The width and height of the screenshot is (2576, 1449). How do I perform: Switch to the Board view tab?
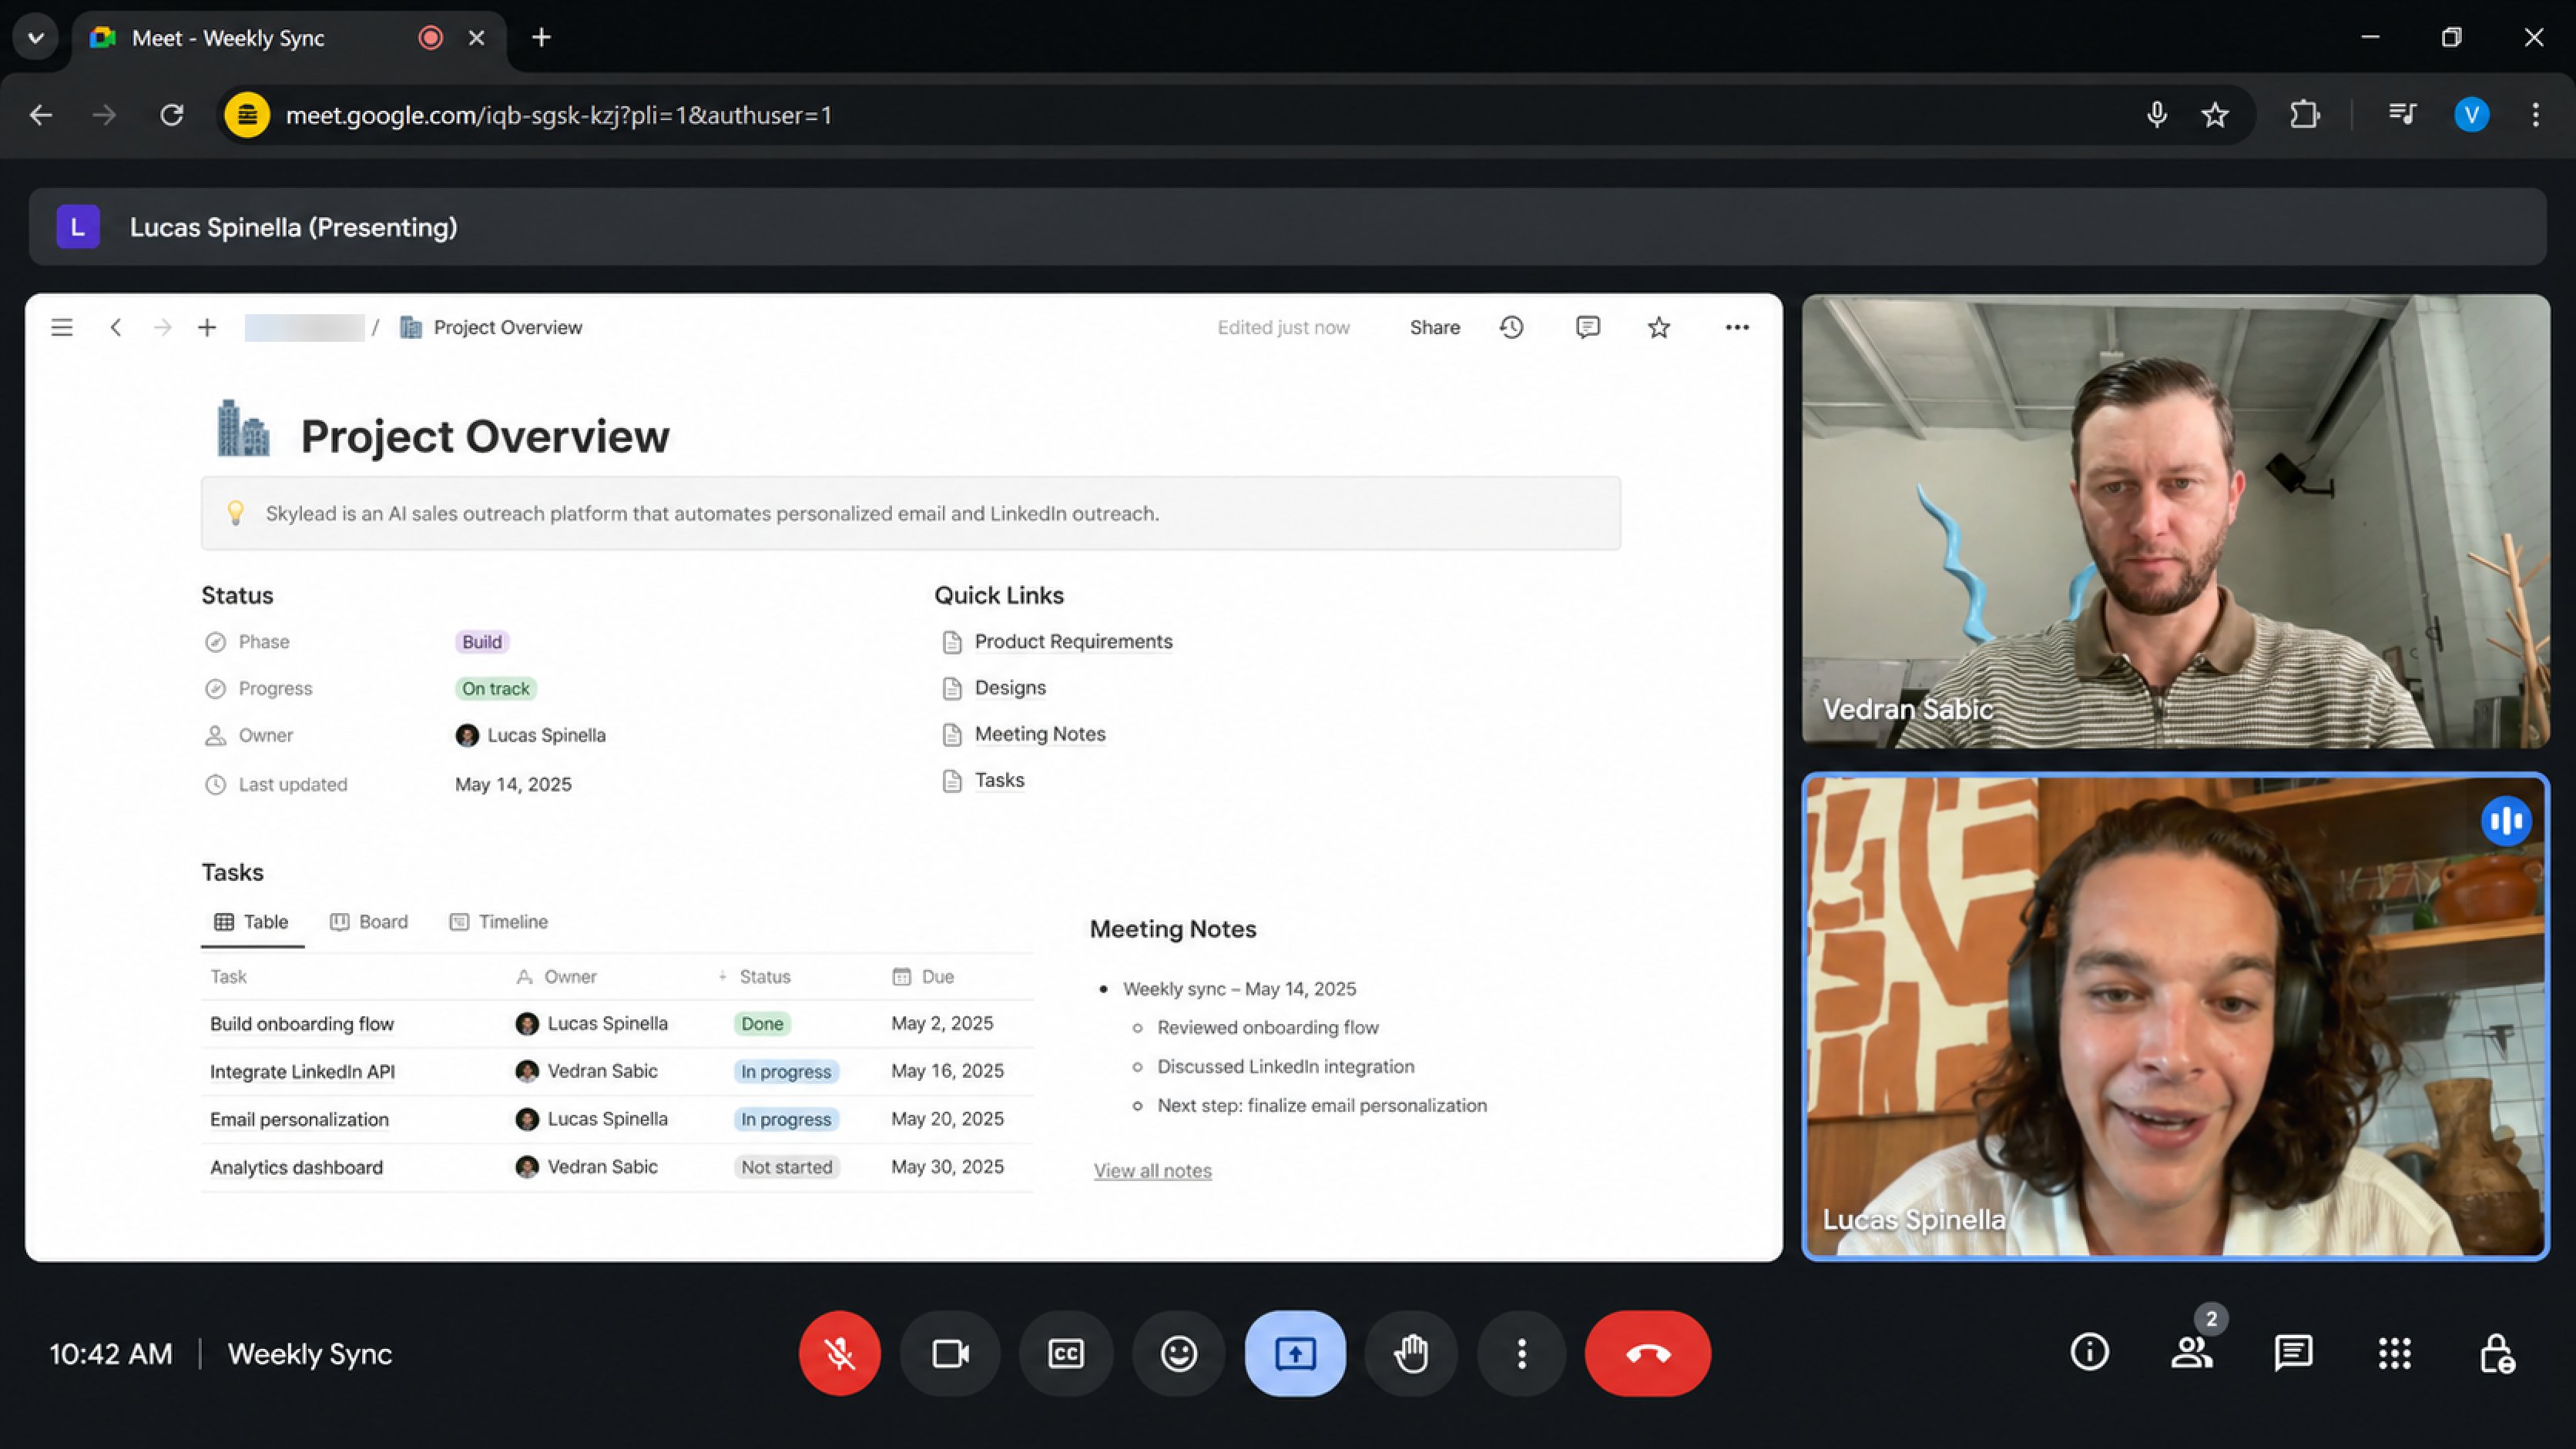pyautogui.click(x=369, y=922)
